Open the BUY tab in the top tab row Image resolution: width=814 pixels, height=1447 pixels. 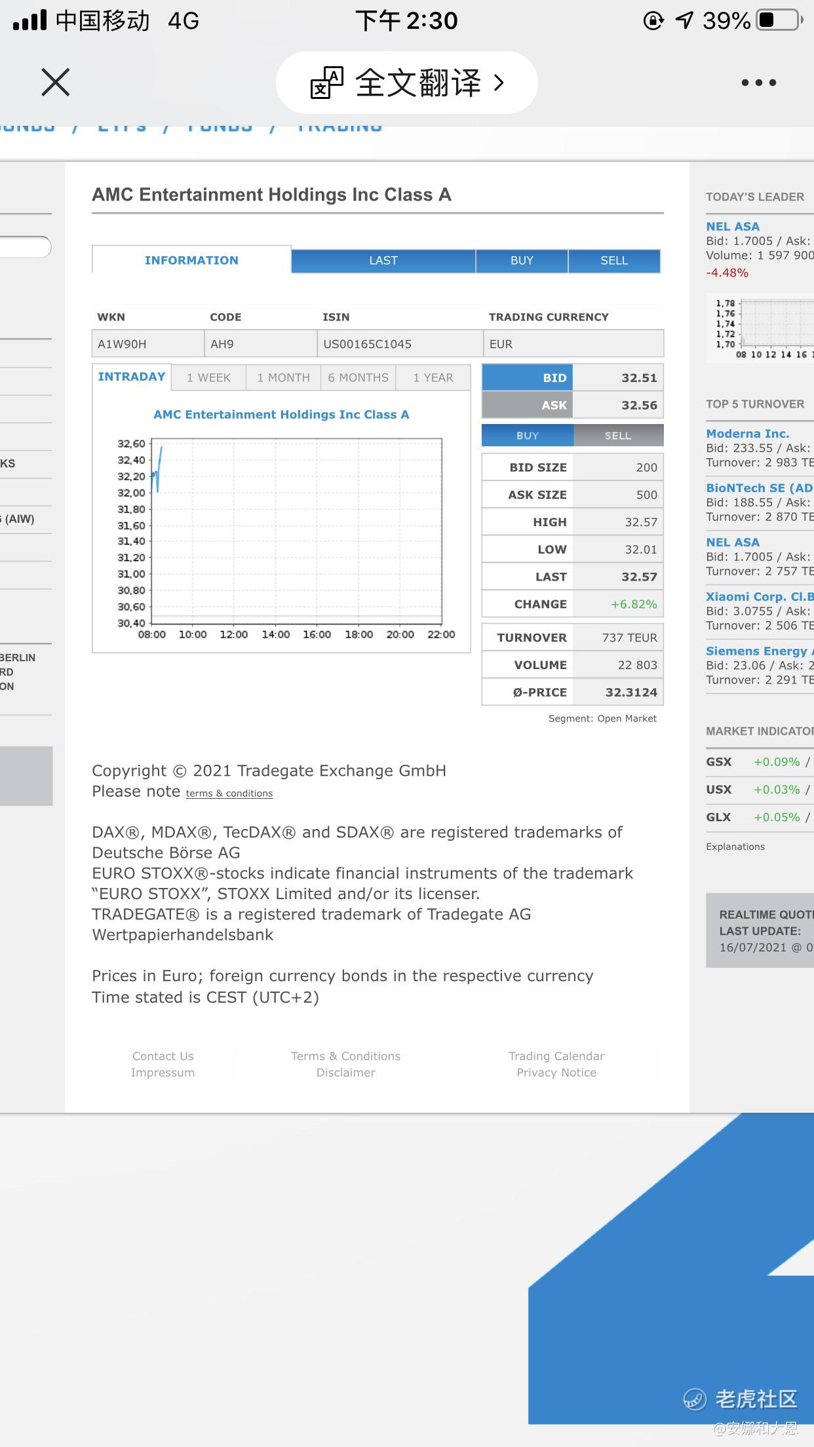(522, 261)
